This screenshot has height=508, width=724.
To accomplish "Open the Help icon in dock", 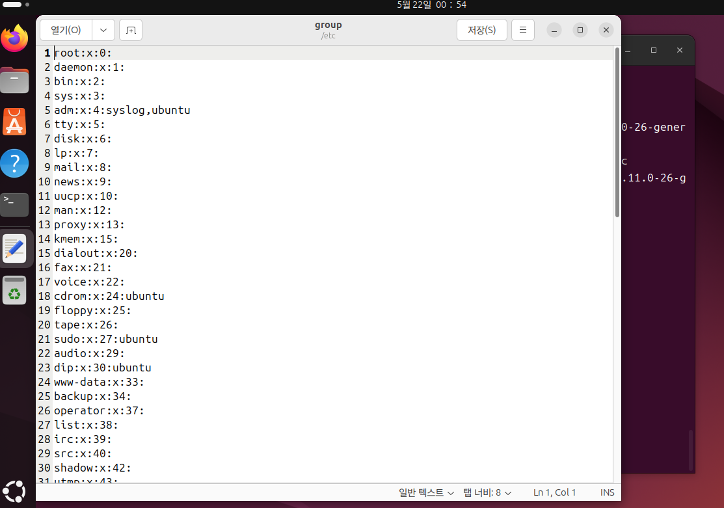I will (x=14, y=163).
